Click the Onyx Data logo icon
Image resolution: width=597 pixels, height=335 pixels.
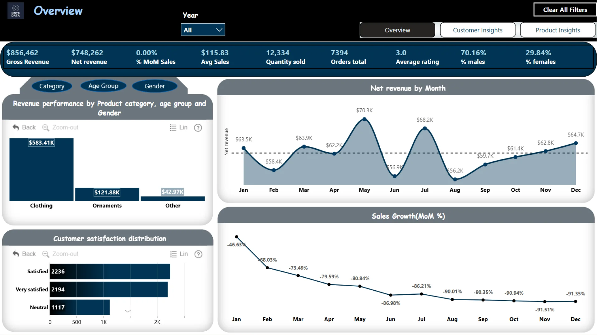click(16, 11)
